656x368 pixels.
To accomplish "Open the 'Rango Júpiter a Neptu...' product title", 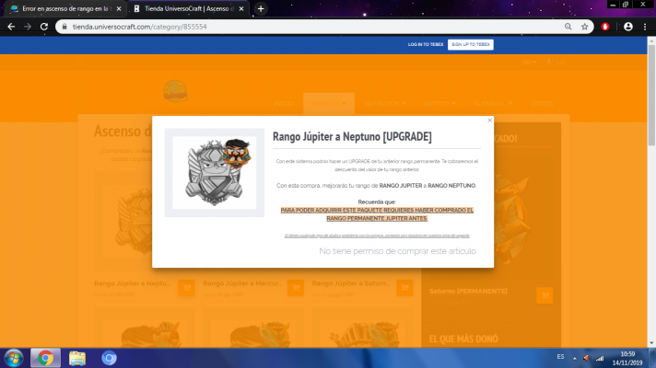I will (x=132, y=283).
